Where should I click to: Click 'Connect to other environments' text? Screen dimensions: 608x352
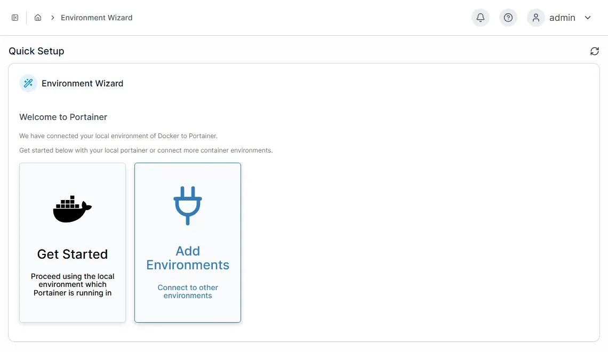[188, 292]
